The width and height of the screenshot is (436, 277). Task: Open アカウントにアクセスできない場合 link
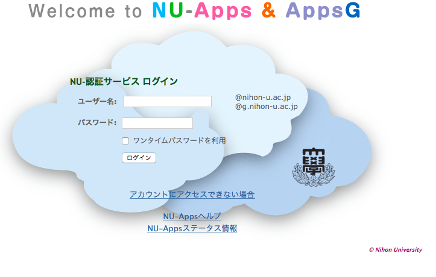pos(192,195)
